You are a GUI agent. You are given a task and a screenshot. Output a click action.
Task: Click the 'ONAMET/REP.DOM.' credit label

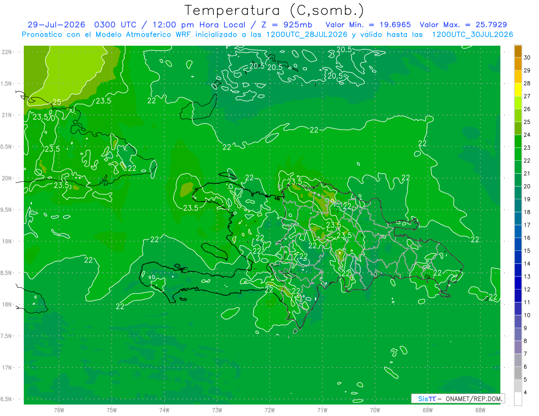coord(474,398)
